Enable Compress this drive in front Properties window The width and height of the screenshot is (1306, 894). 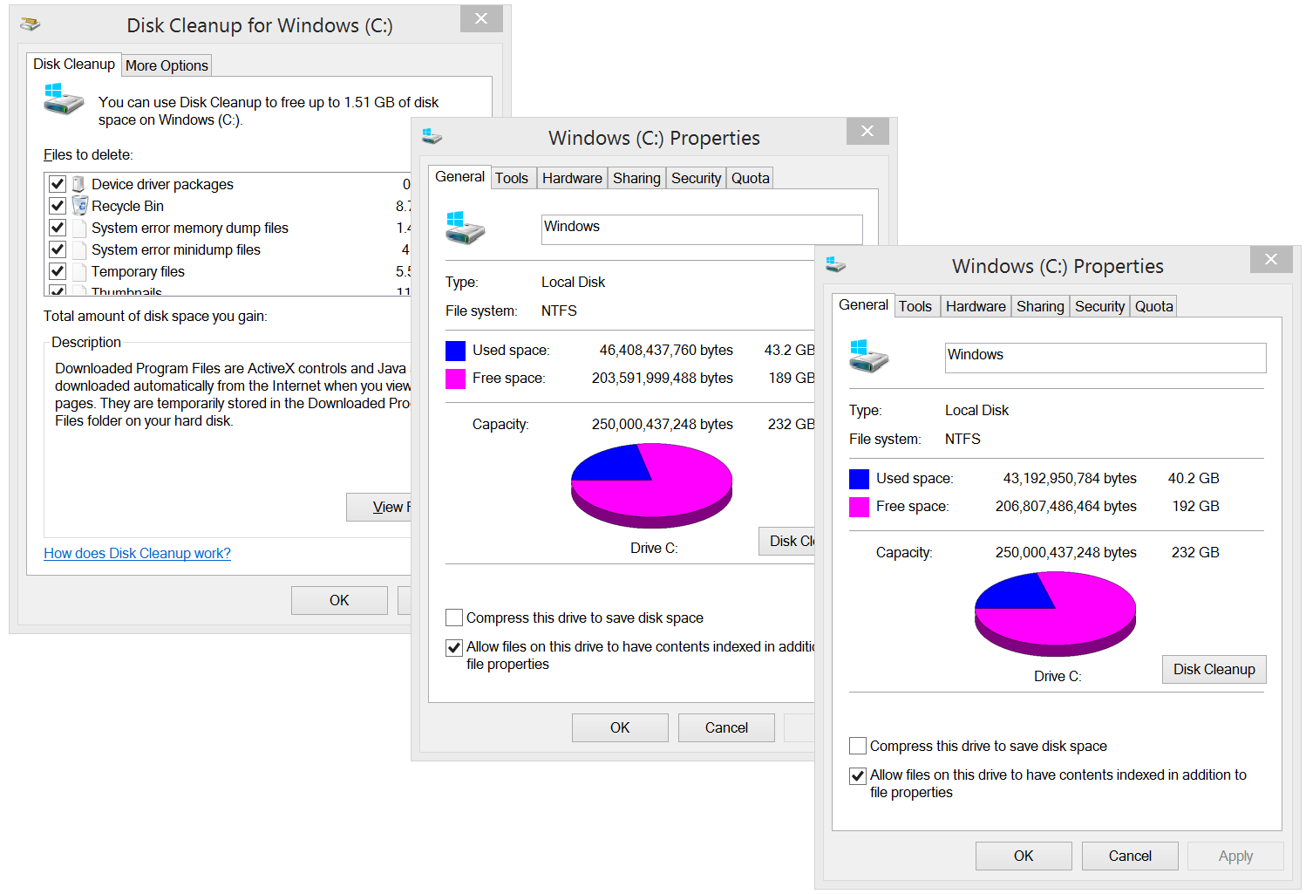point(858,746)
